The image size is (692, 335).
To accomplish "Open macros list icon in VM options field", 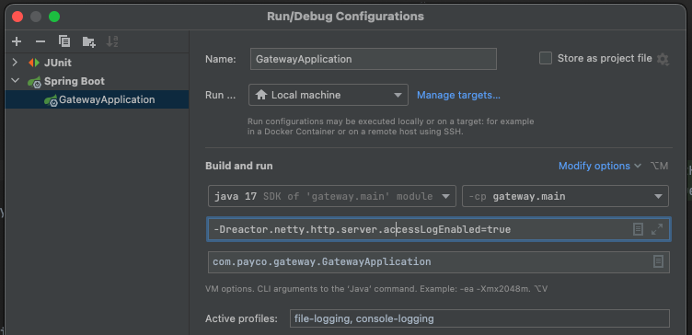I will click(x=638, y=229).
